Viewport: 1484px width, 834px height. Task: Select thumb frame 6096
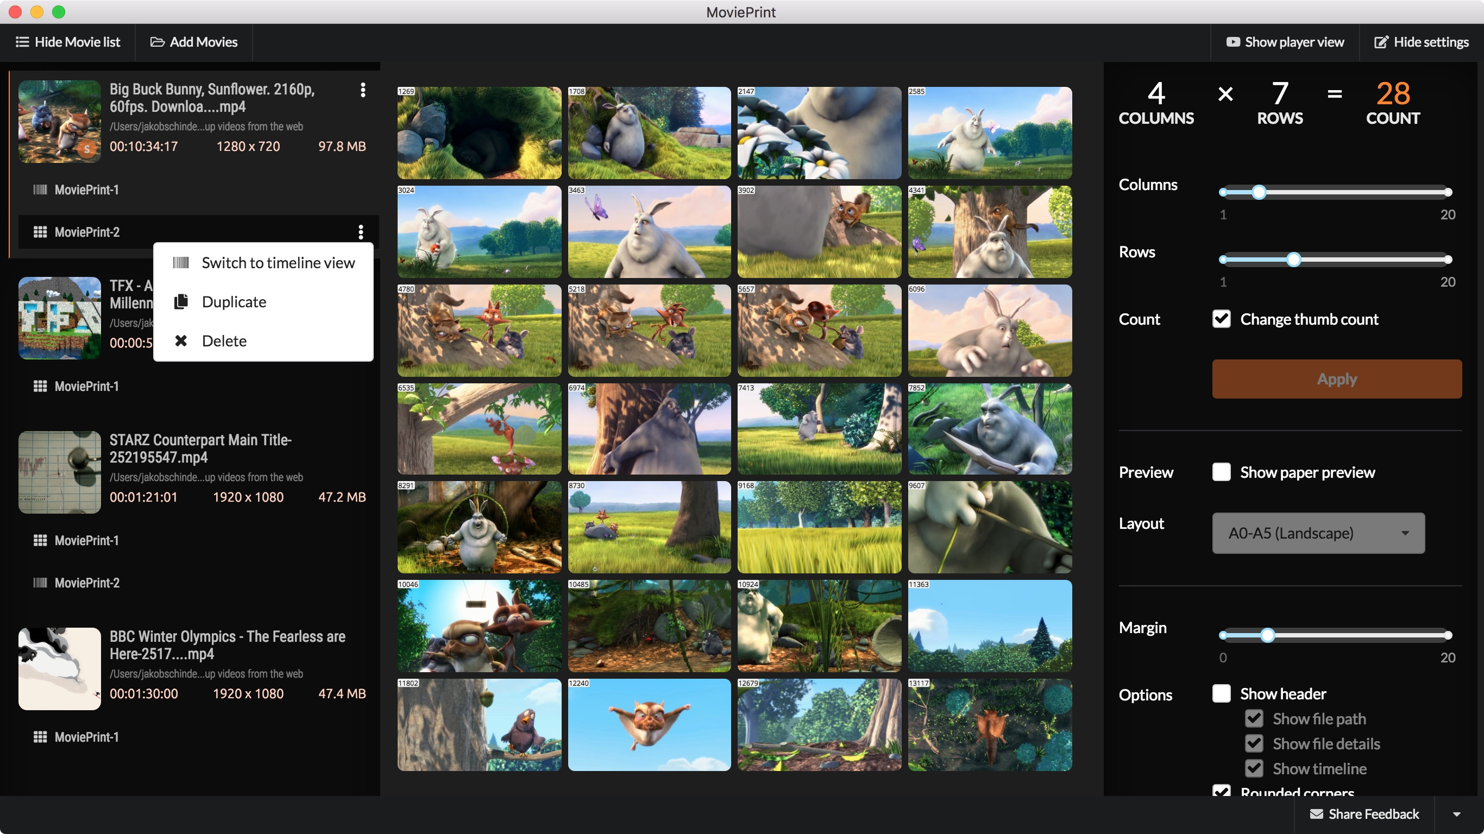pos(990,331)
